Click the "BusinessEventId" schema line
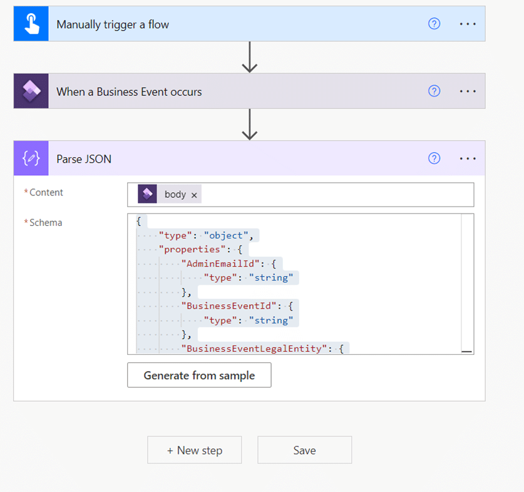Screen dimensions: 524x492 coord(237,306)
